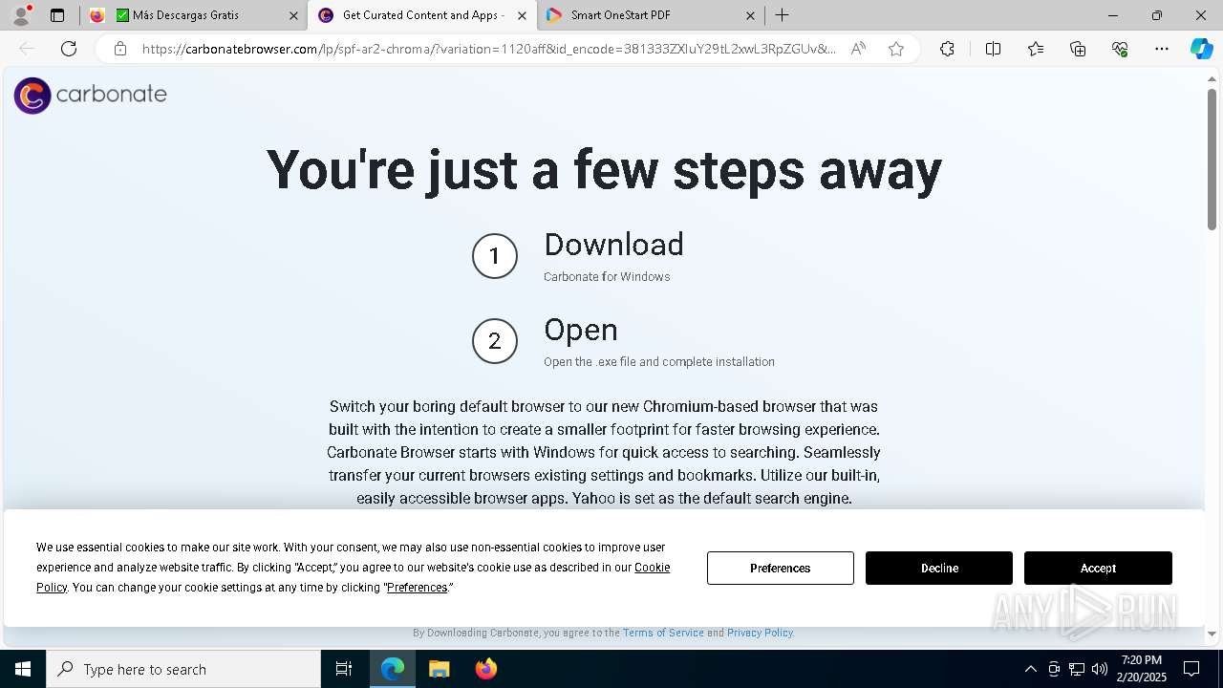Open the tab actions menu icon

pyautogui.click(x=57, y=15)
